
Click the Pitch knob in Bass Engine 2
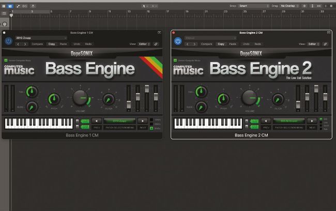click(x=223, y=99)
